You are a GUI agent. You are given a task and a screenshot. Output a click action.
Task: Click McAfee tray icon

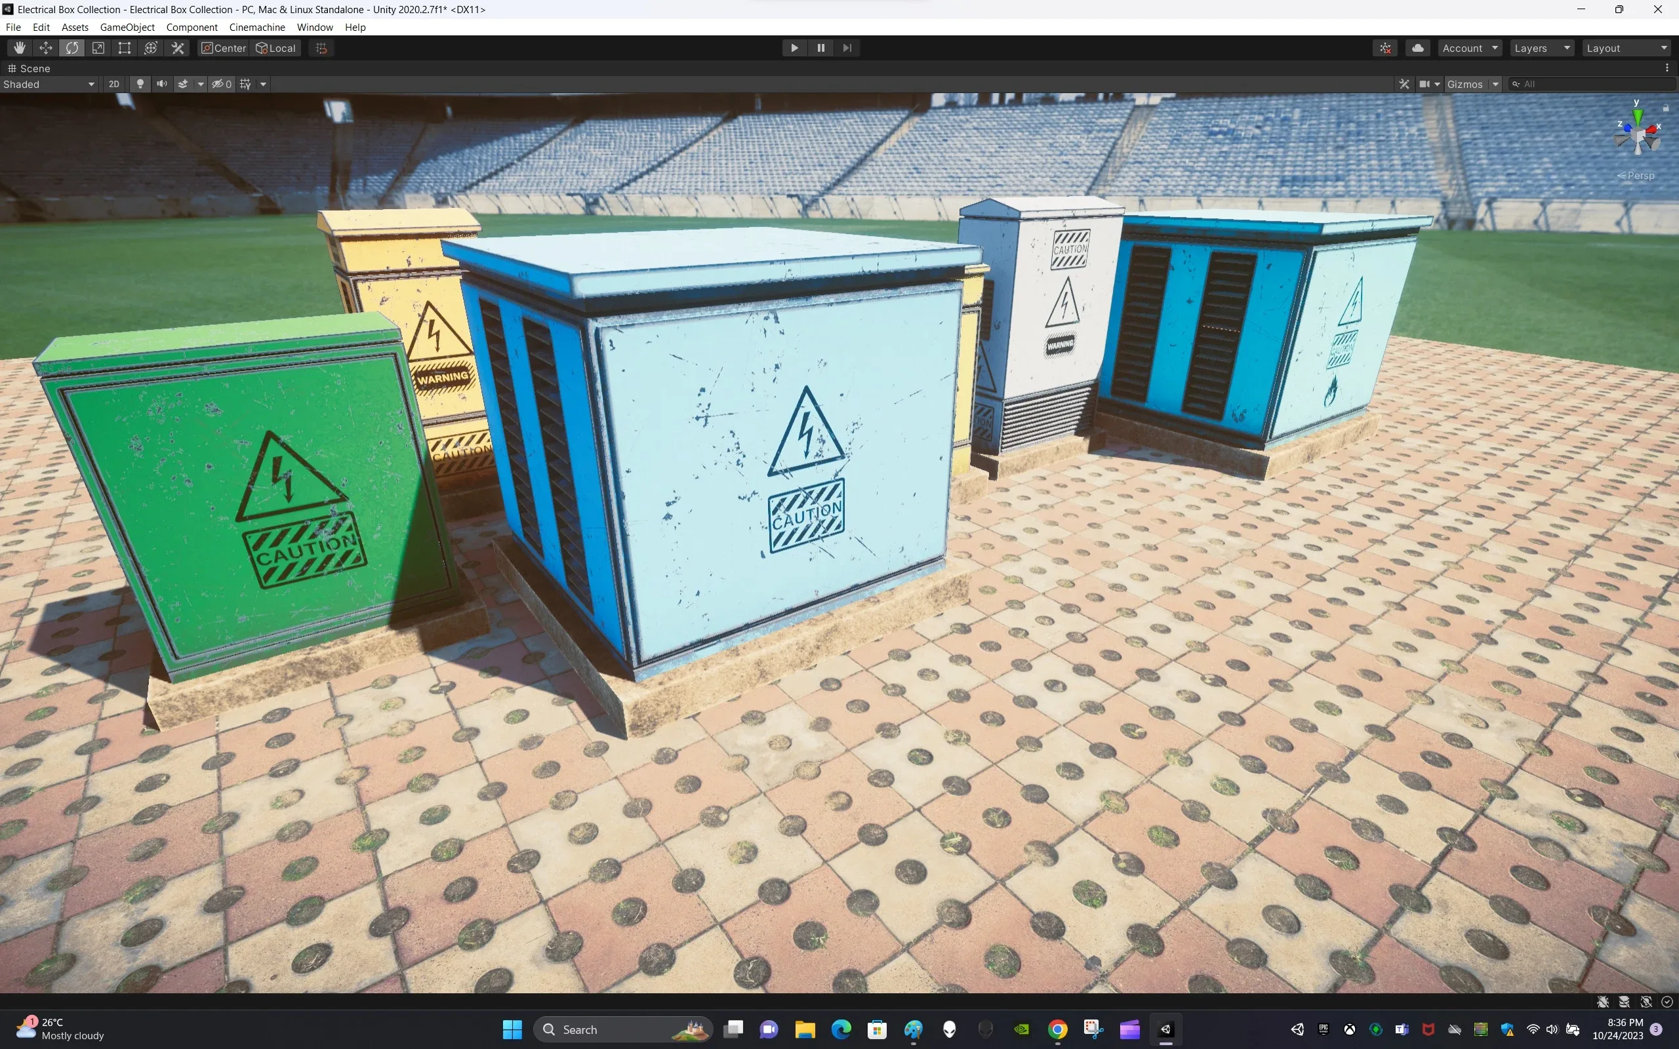(x=1428, y=1029)
